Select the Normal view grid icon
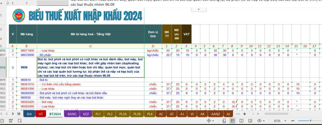The width and height of the screenshot is (322, 125). coord(233,121)
